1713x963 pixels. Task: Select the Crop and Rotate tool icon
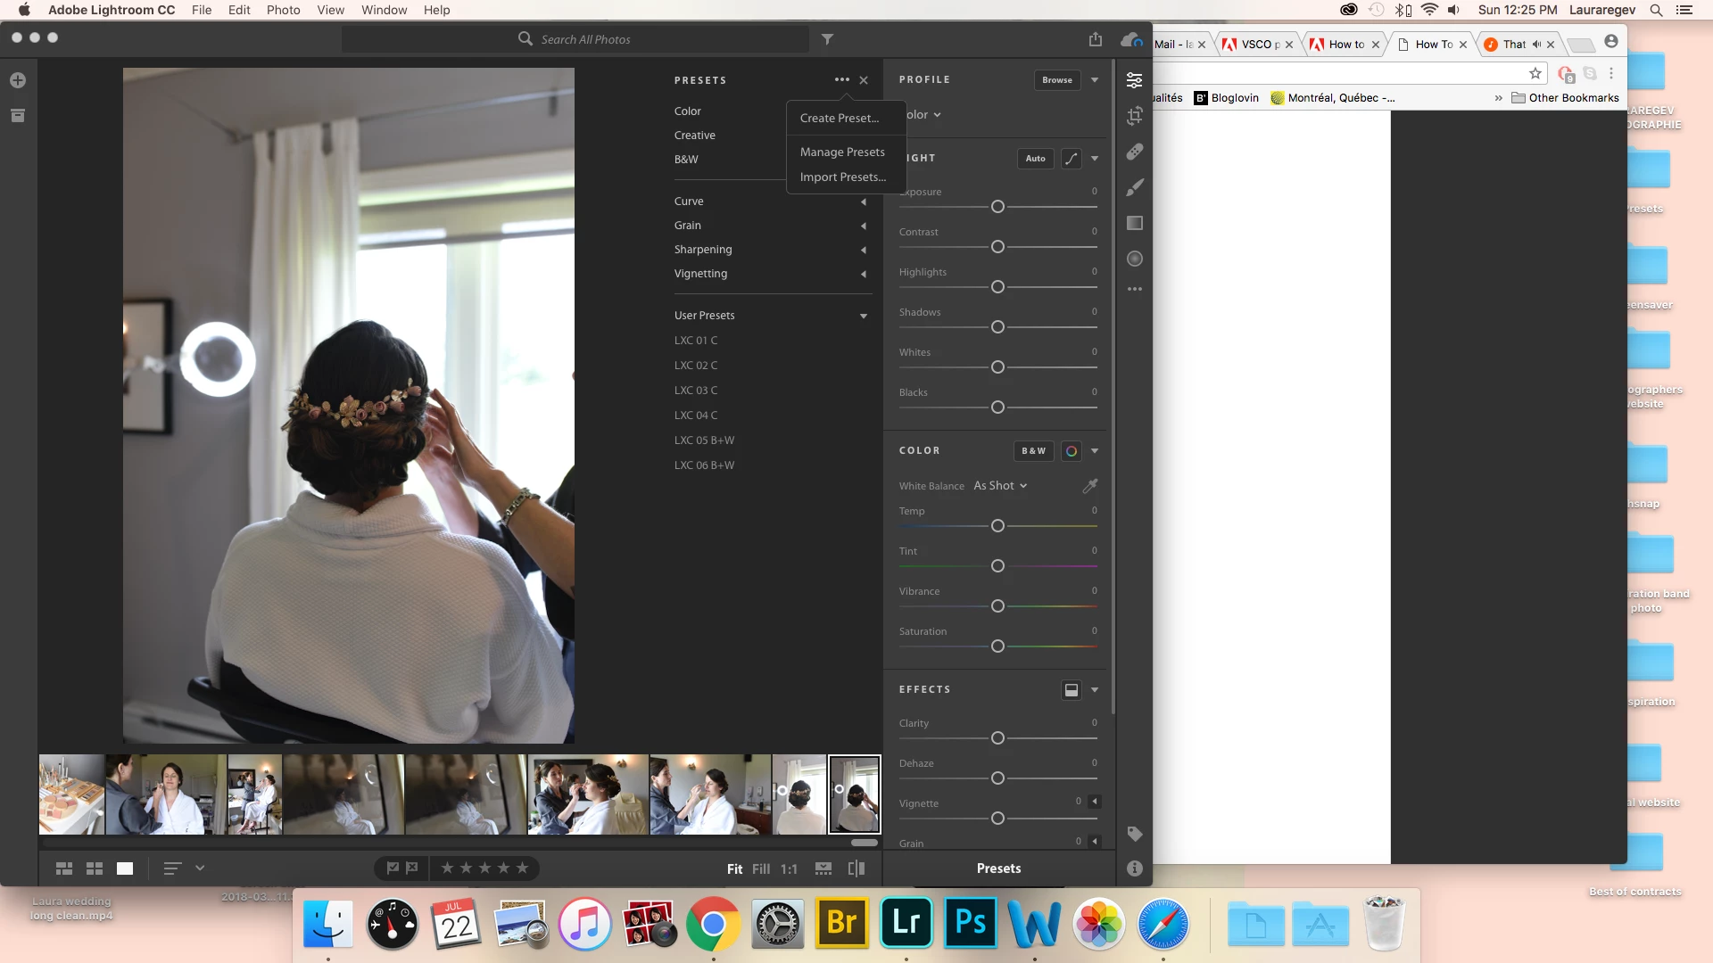(x=1135, y=116)
